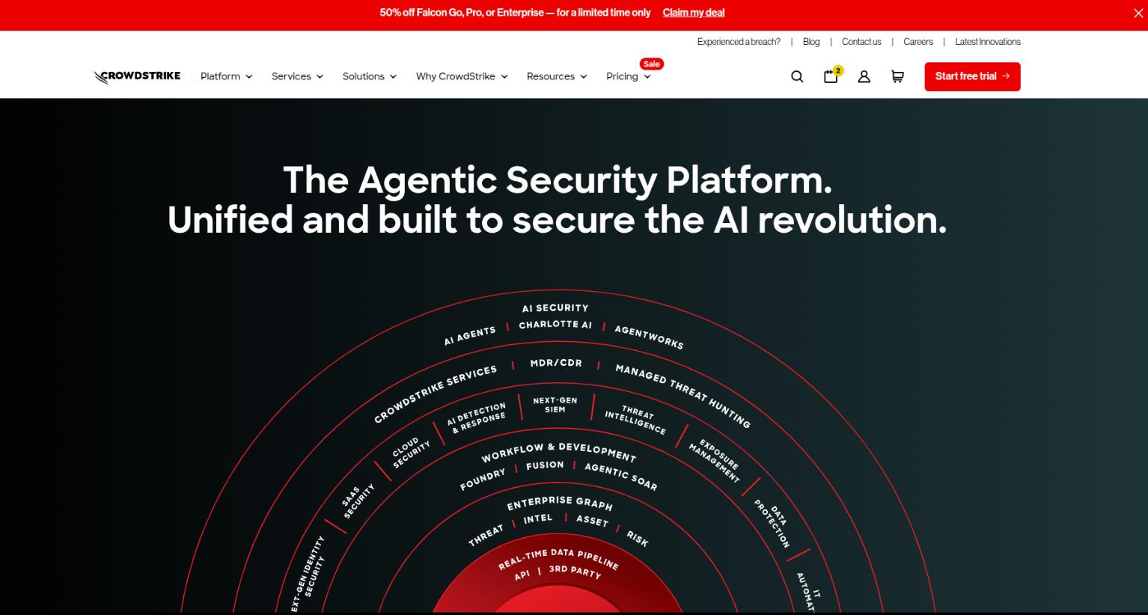This screenshot has height=615, width=1148.
Task: Click the gift promotions icon with badge
Action: point(831,76)
